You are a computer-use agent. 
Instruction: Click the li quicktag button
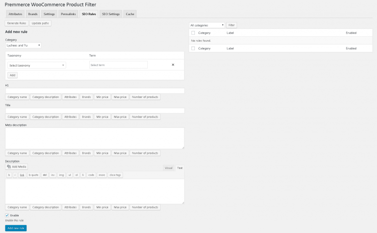(83, 175)
